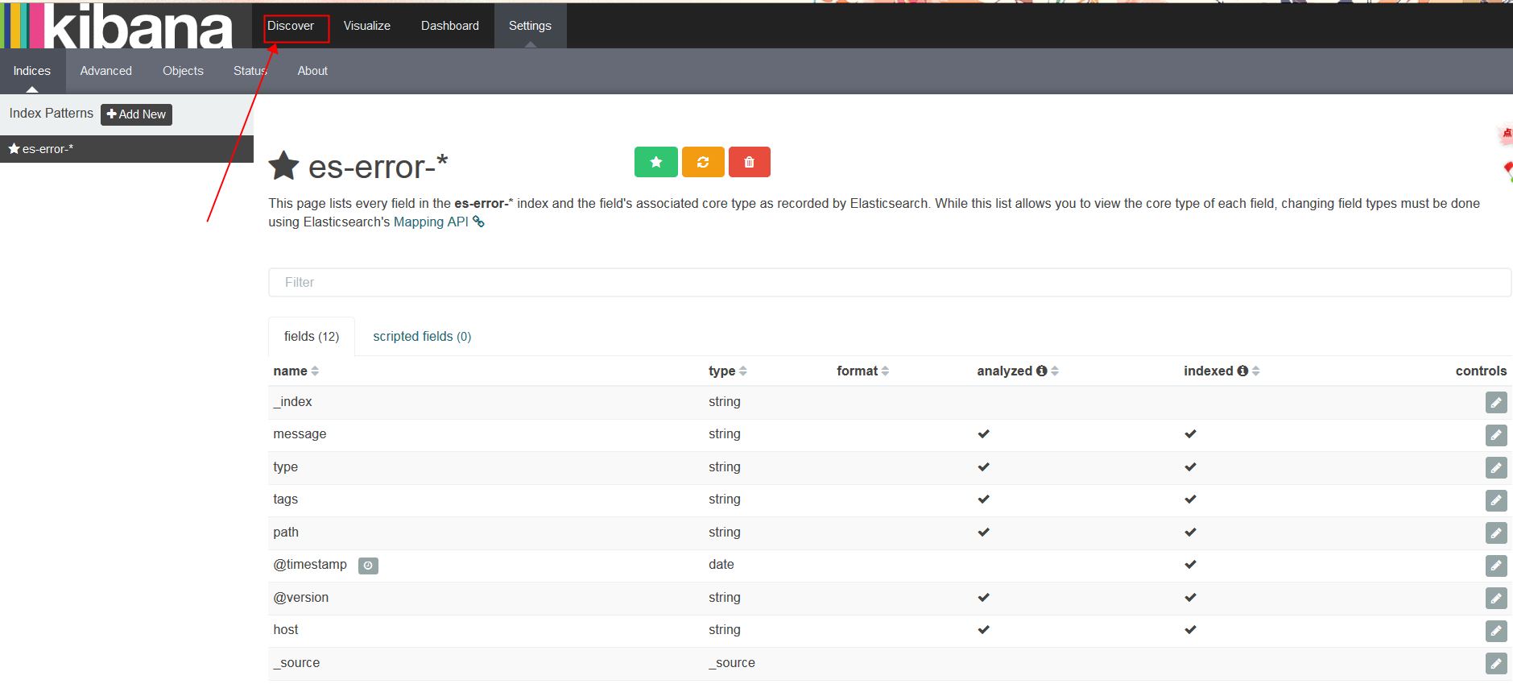Viewport: 1513px width, 684px height.
Task: Open the Advanced settings section
Action: tap(105, 71)
